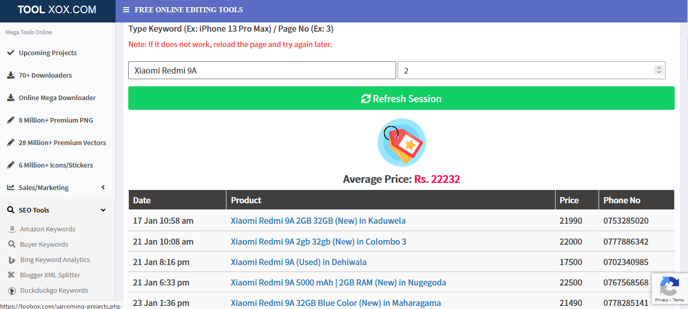Click the refresh arrows icon on green button
The height and width of the screenshot is (309, 688).
pyautogui.click(x=366, y=99)
